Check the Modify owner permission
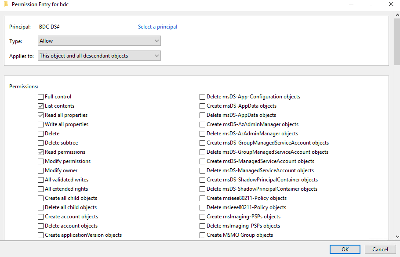The height and width of the screenshot is (257, 400). coord(41,170)
